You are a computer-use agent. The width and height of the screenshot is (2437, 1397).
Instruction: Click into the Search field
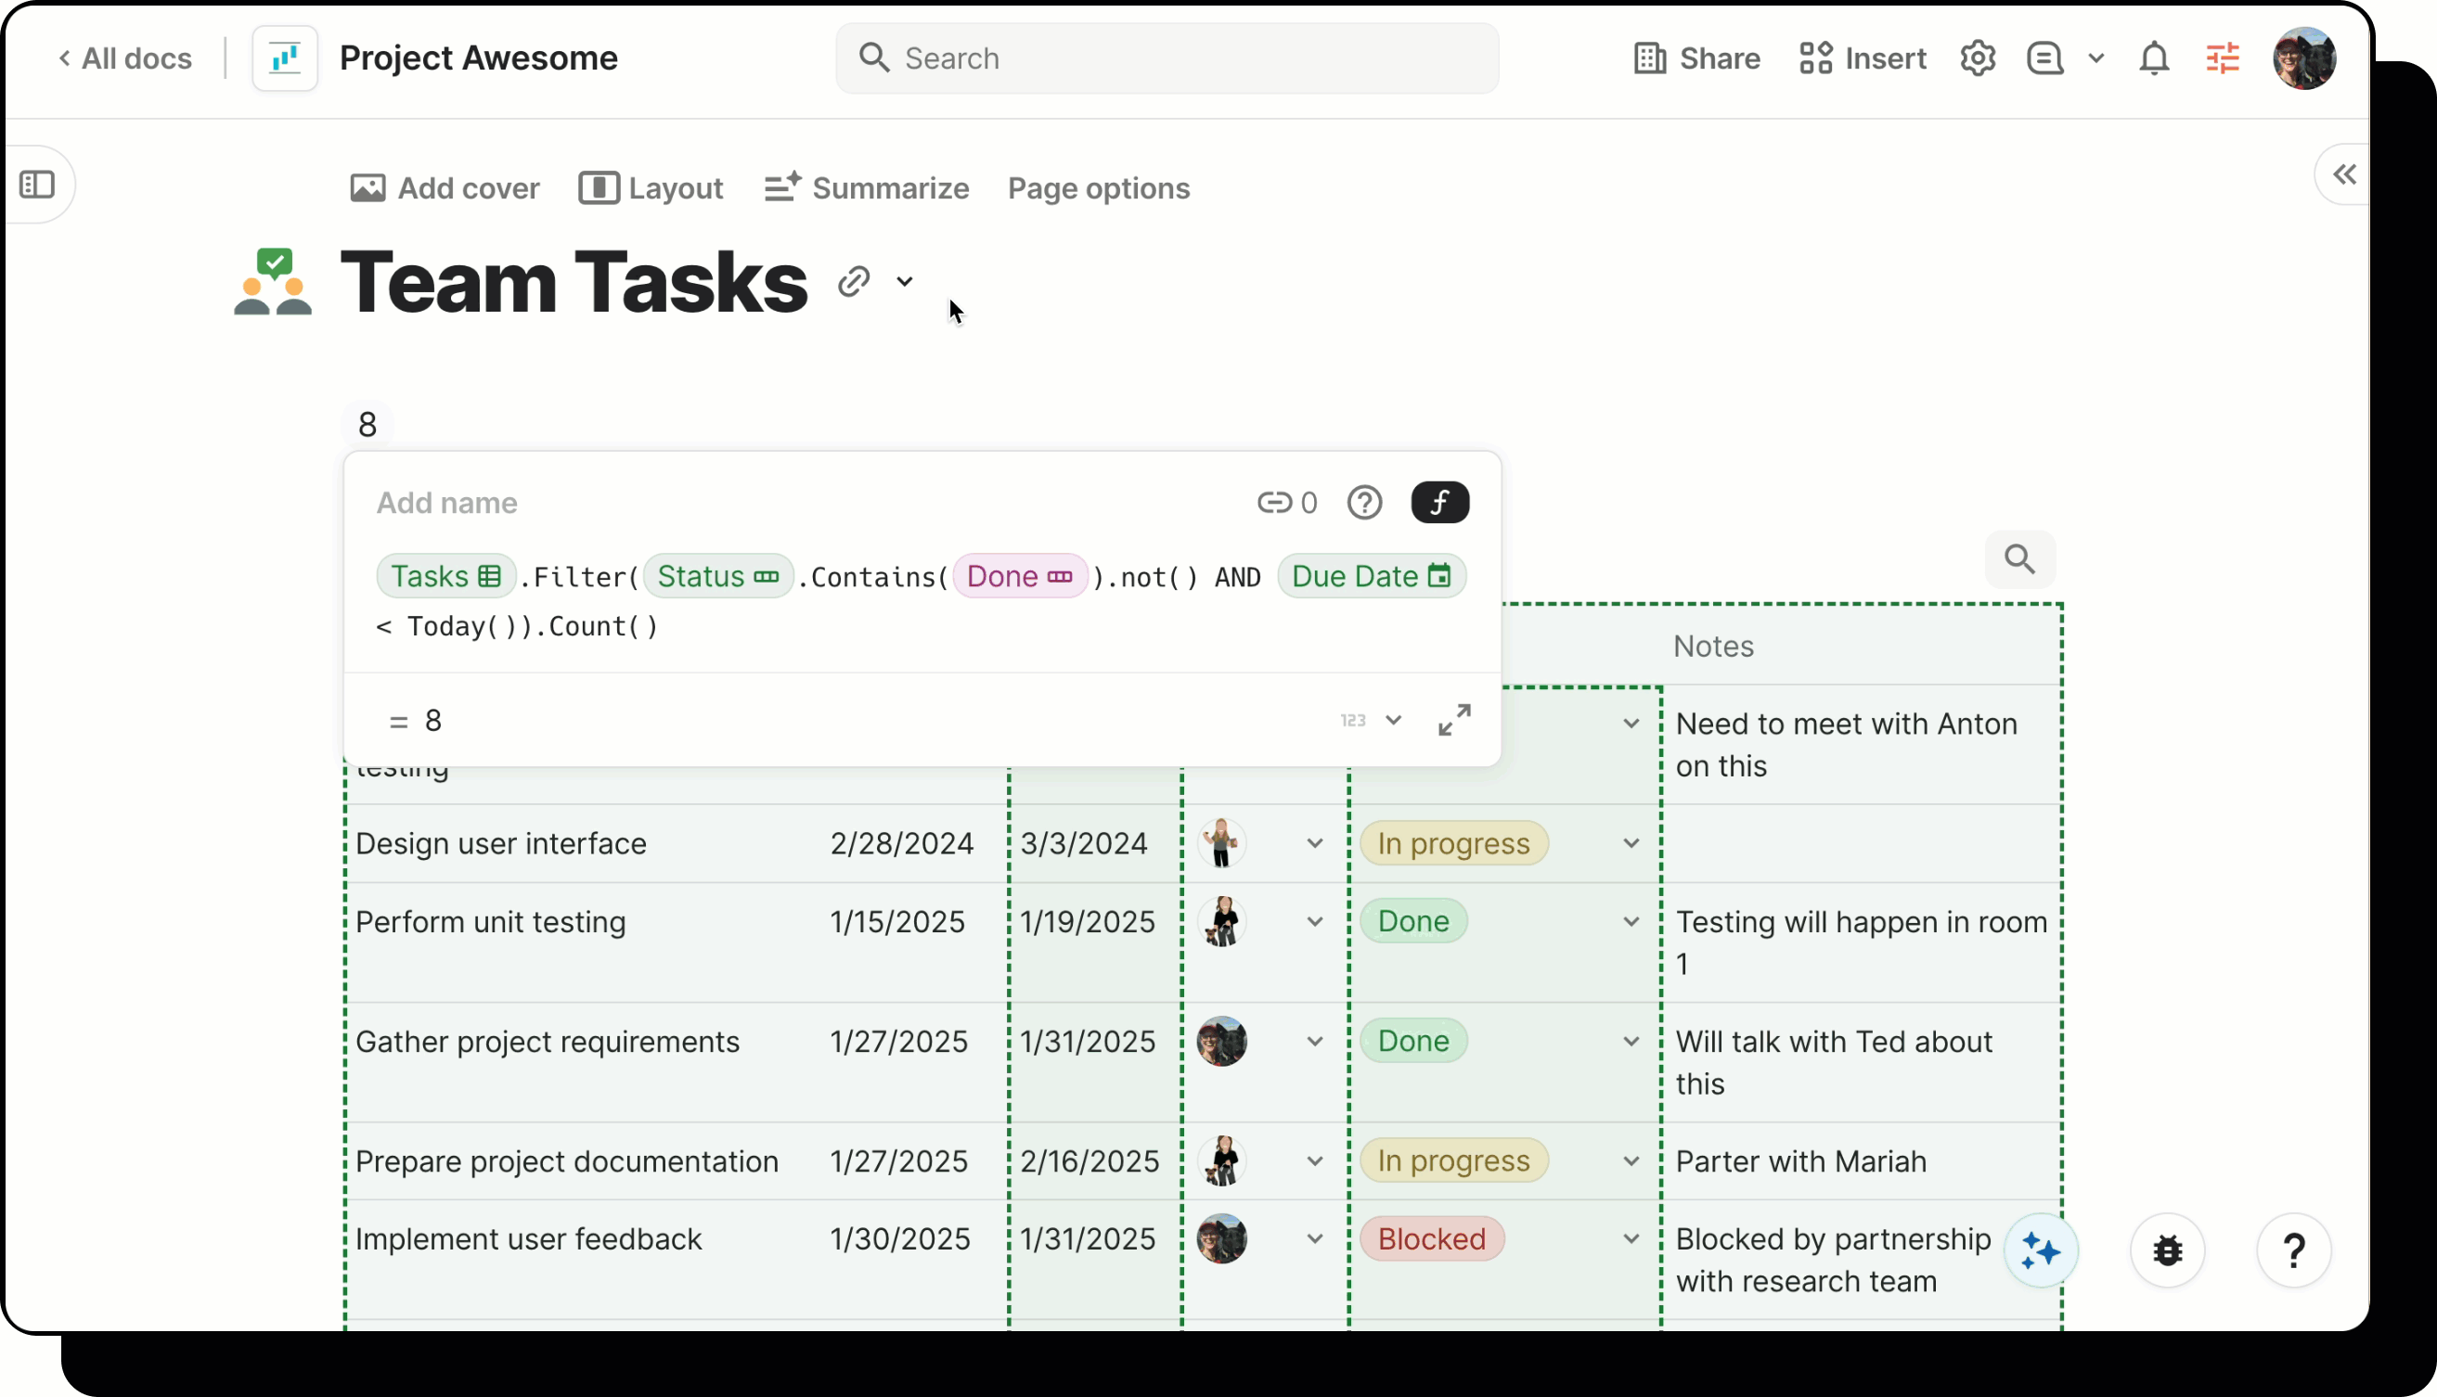(1166, 58)
